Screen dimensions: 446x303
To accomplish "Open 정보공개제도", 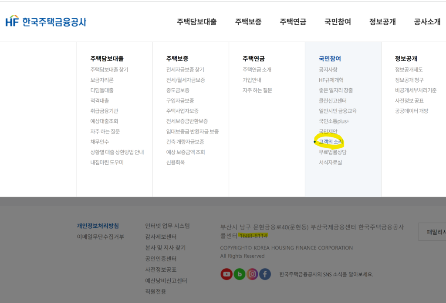I will [409, 70].
